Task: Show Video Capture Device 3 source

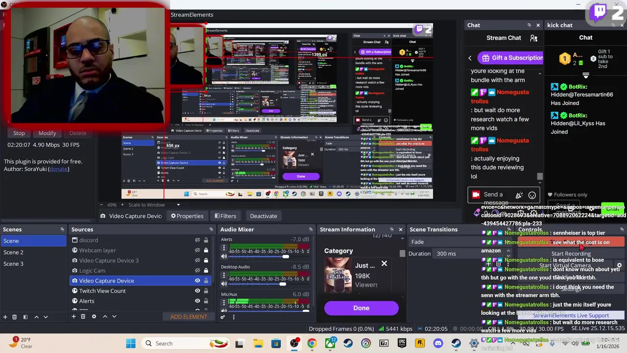Action: pyautogui.click(x=197, y=260)
